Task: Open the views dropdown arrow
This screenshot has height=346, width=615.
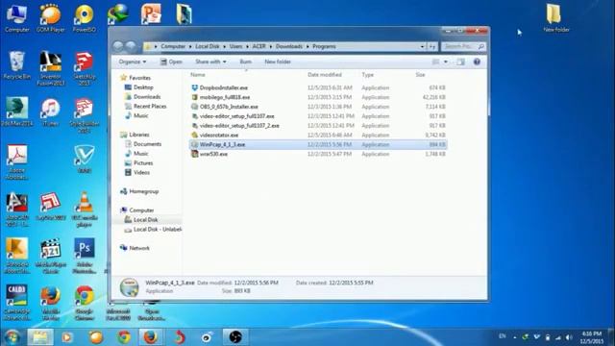Action: [x=446, y=62]
